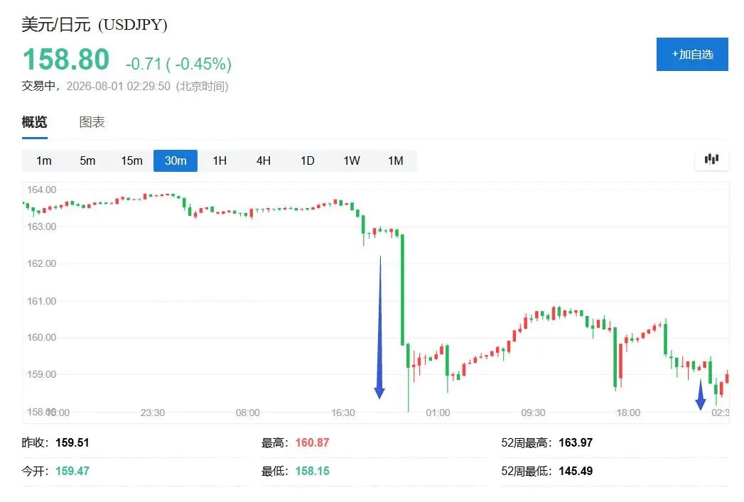Switch chart to 1D interval

coord(308,160)
